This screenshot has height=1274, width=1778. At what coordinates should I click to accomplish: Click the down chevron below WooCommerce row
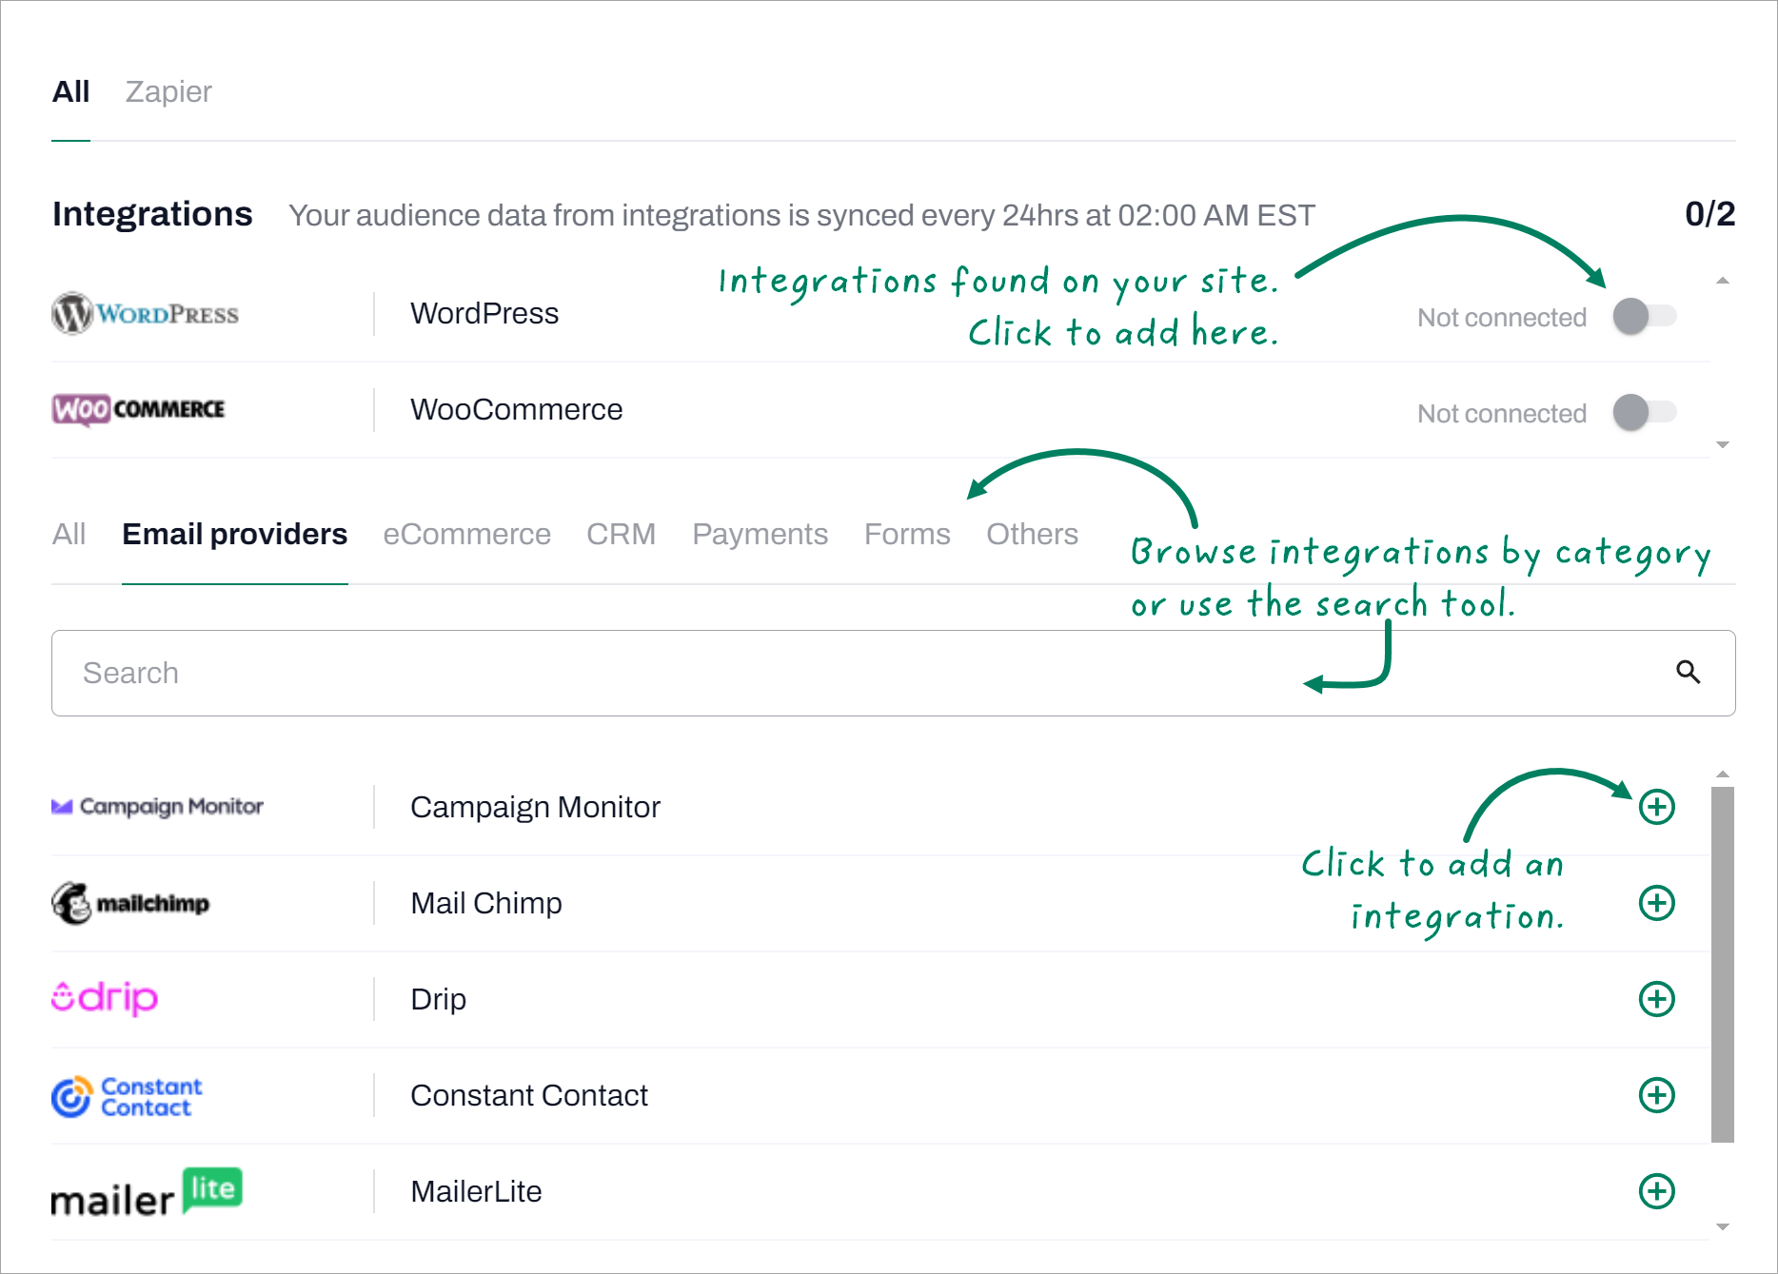point(1722,443)
